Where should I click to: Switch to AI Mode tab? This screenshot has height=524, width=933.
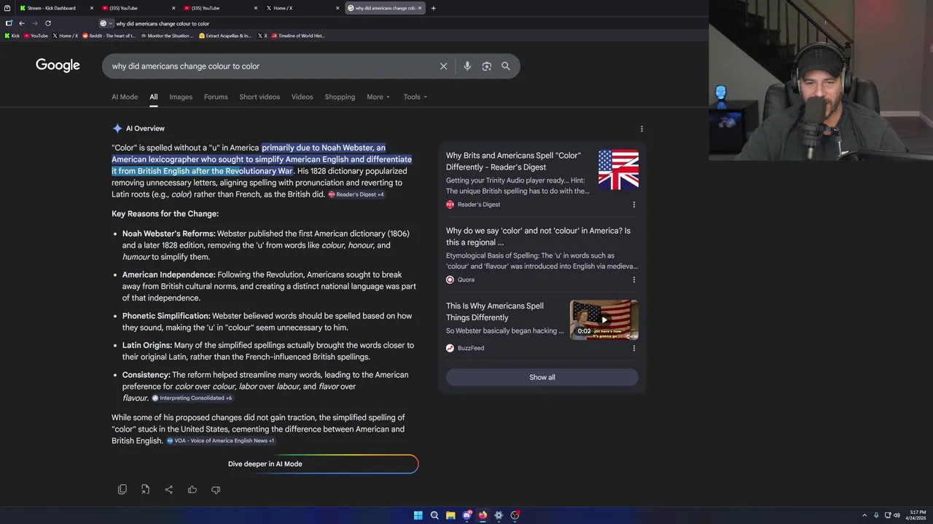pos(125,97)
